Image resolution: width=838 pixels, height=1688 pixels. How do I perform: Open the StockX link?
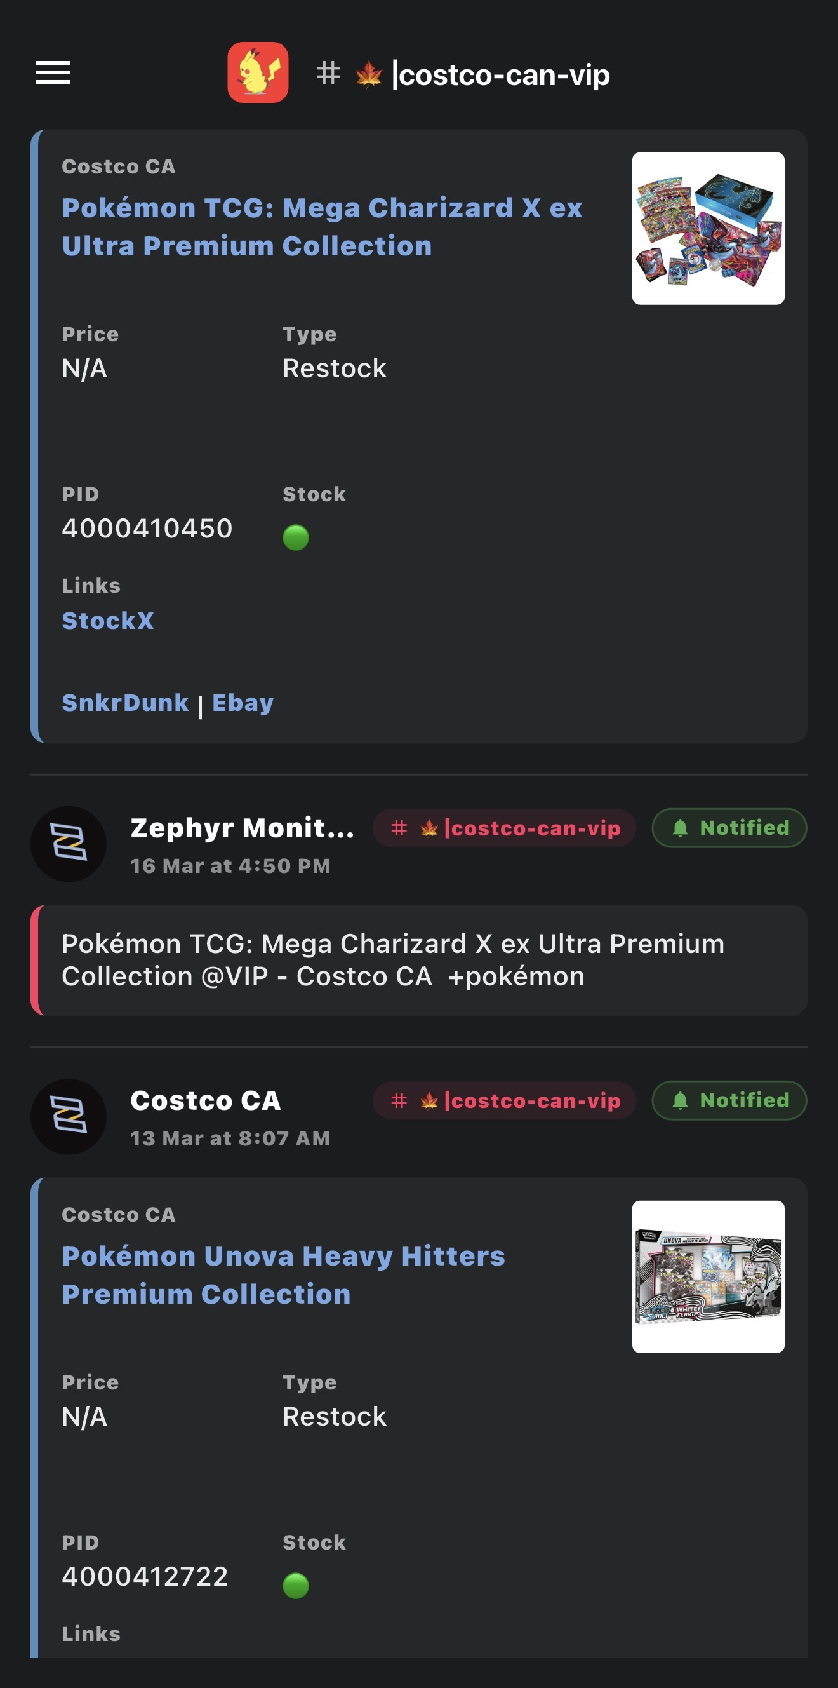pos(109,620)
